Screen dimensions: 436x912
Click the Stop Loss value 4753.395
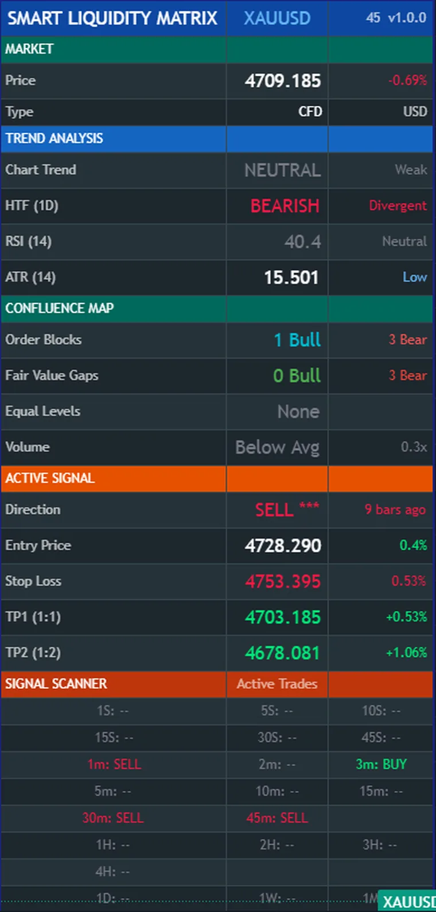pyautogui.click(x=283, y=581)
